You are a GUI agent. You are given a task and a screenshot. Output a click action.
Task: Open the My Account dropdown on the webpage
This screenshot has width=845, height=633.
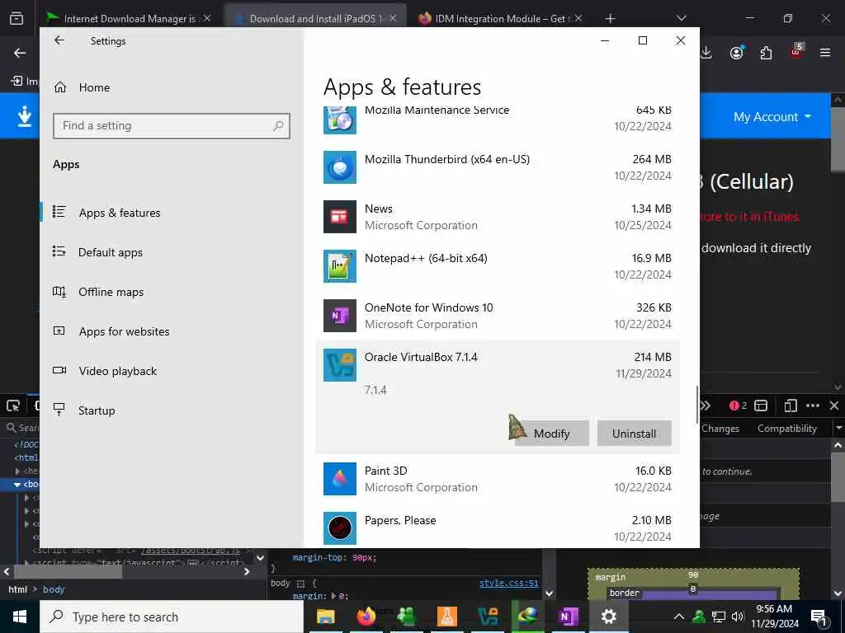click(772, 117)
